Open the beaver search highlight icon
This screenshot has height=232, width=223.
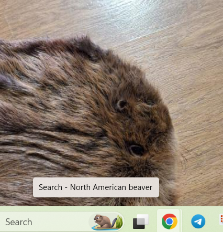point(107,222)
